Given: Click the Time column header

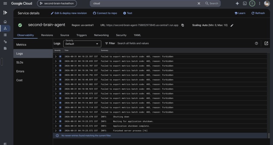Looking at the screenshot, I should [x=66, y=50].
